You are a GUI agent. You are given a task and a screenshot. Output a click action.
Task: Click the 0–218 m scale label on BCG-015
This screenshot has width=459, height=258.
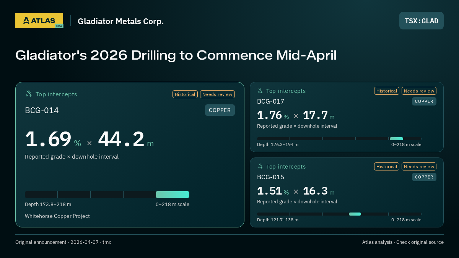pos(406,220)
